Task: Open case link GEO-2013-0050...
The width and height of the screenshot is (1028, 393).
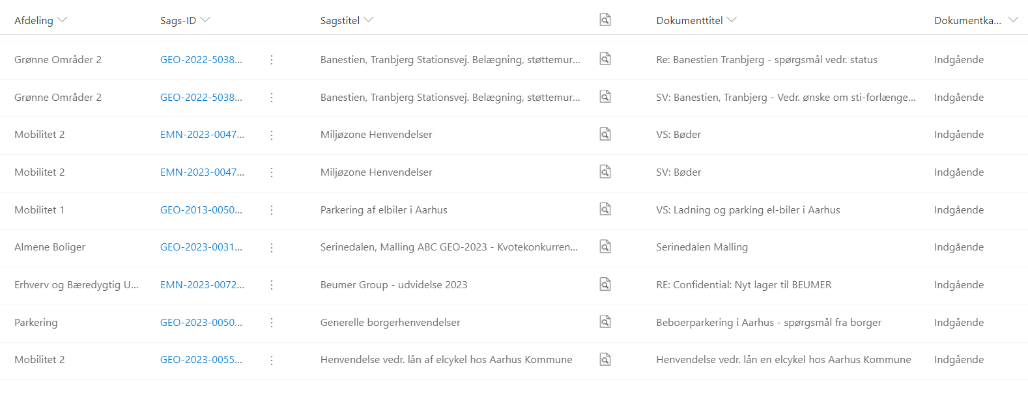Action: coord(201,210)
